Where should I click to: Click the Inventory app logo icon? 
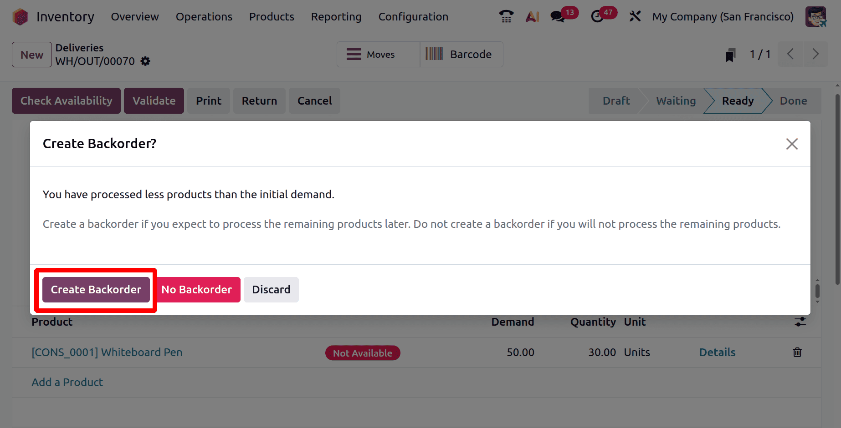21,17
